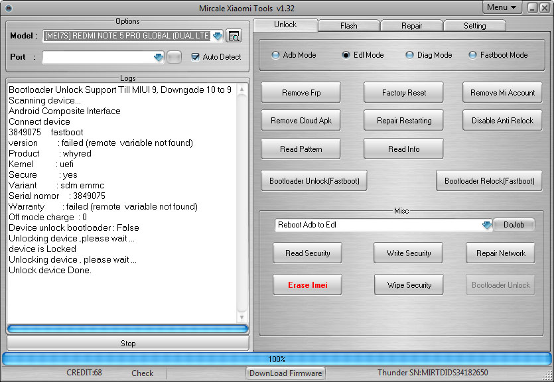Click Remove Mi Account button
The height and width of the screenshot is (382, 554).
(502, 92)
